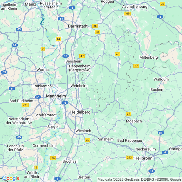Select the Heidelberg city label
The image size is (182, 182).
pyautogui.click(x=80, y=112)
